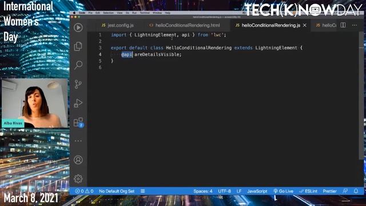Click HelloConditionalRendering class name on line 3
The height and width of the screenshot is (206, 366).
pos(198,48)
